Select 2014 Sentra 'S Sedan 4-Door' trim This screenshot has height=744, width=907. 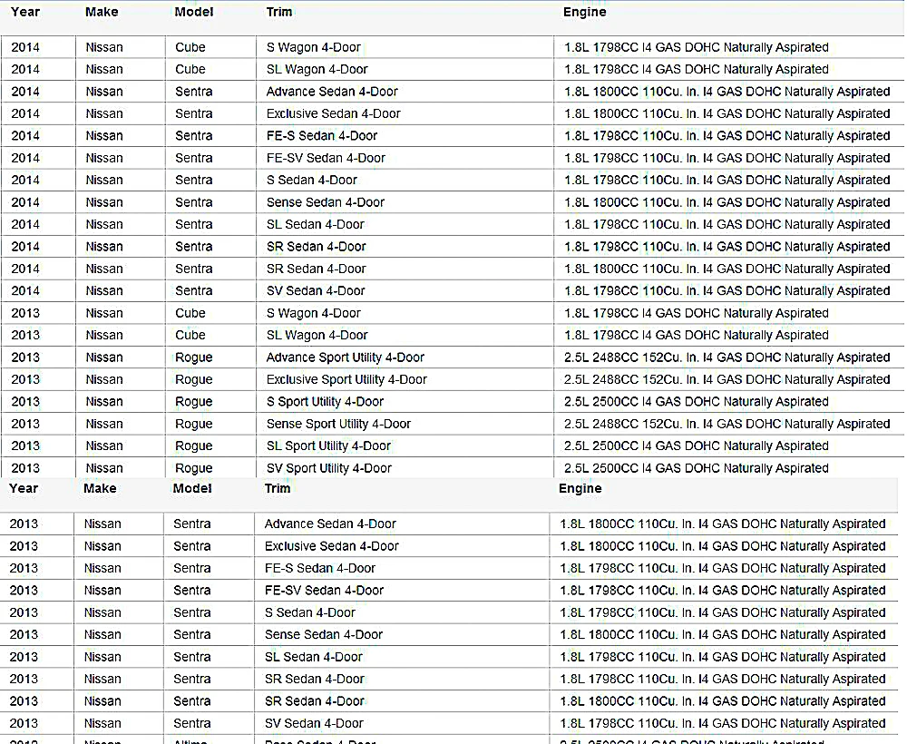coord(312,180)
